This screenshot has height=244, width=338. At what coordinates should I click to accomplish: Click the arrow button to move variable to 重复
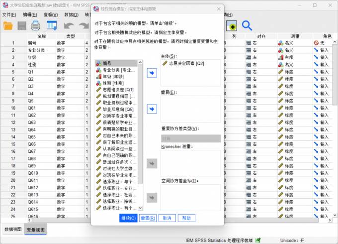click(152, 109)
